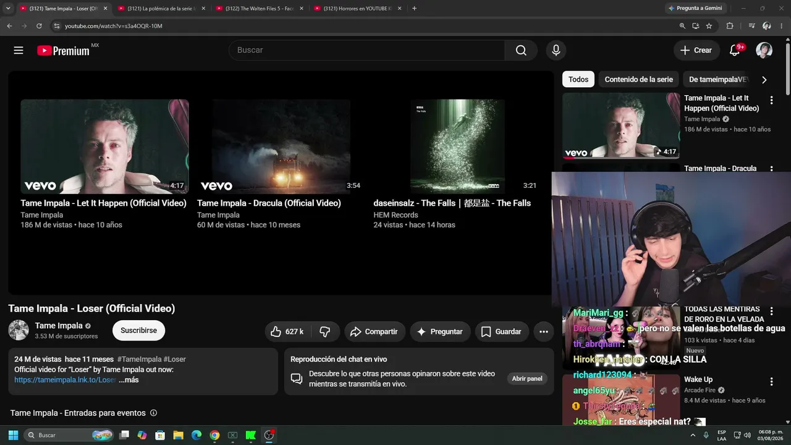Open the YouTube guide hamburger menu
This screenshot has height=445, width=791.
[19, 51]
